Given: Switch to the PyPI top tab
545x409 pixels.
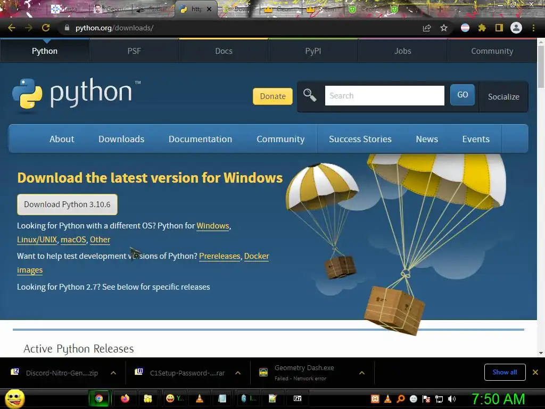Looking at the screenshot, I should point(313,51).
